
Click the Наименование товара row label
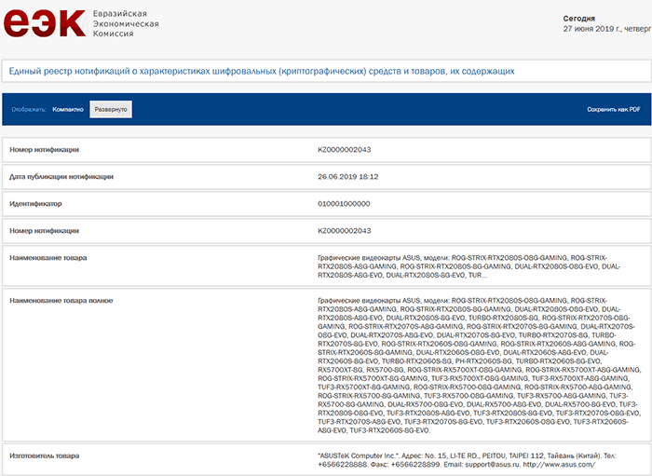[48, 257]
